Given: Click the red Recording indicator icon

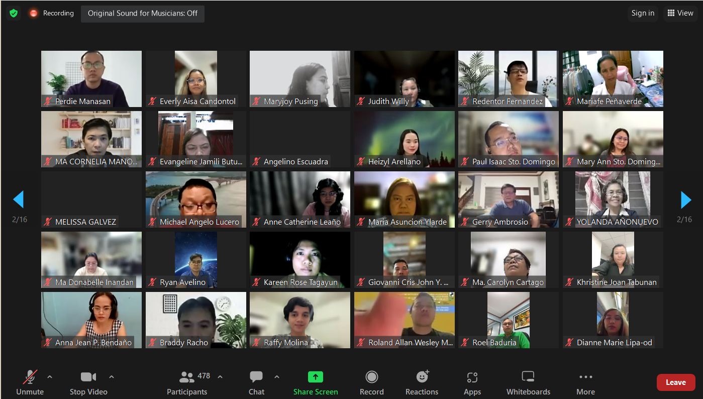Looking at the screenshot, I should click(x=34, y=14).
